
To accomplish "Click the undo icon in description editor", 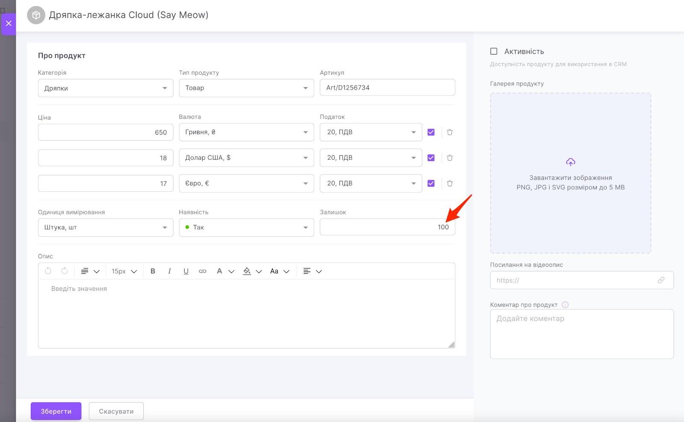I will point(48,271).
